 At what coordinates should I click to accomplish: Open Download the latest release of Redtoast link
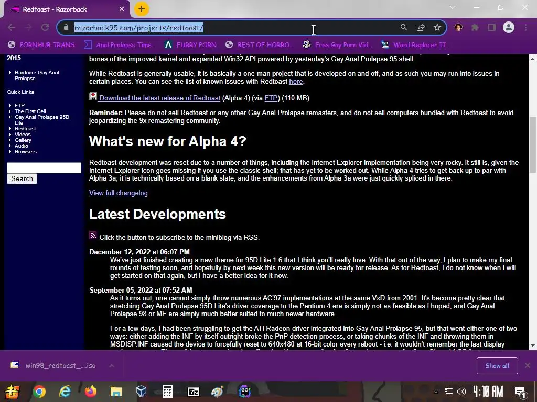coord(159,98)
